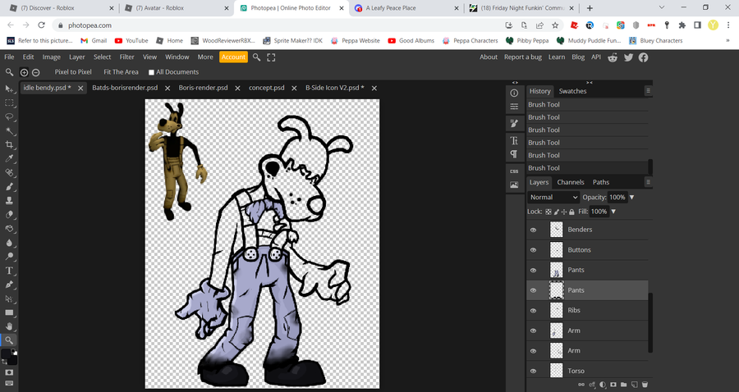Select the Crop tool
The width and height of the screenshot is (739, 392).
[x=9, y=144]
